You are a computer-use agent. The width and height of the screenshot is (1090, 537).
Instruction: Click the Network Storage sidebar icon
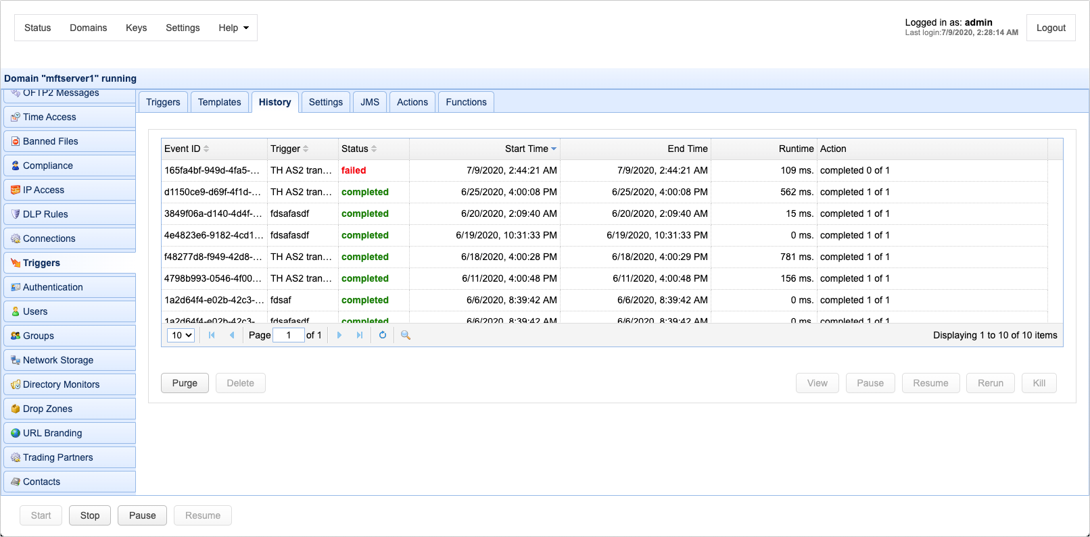pyautogui.click(x=16, y=360)
